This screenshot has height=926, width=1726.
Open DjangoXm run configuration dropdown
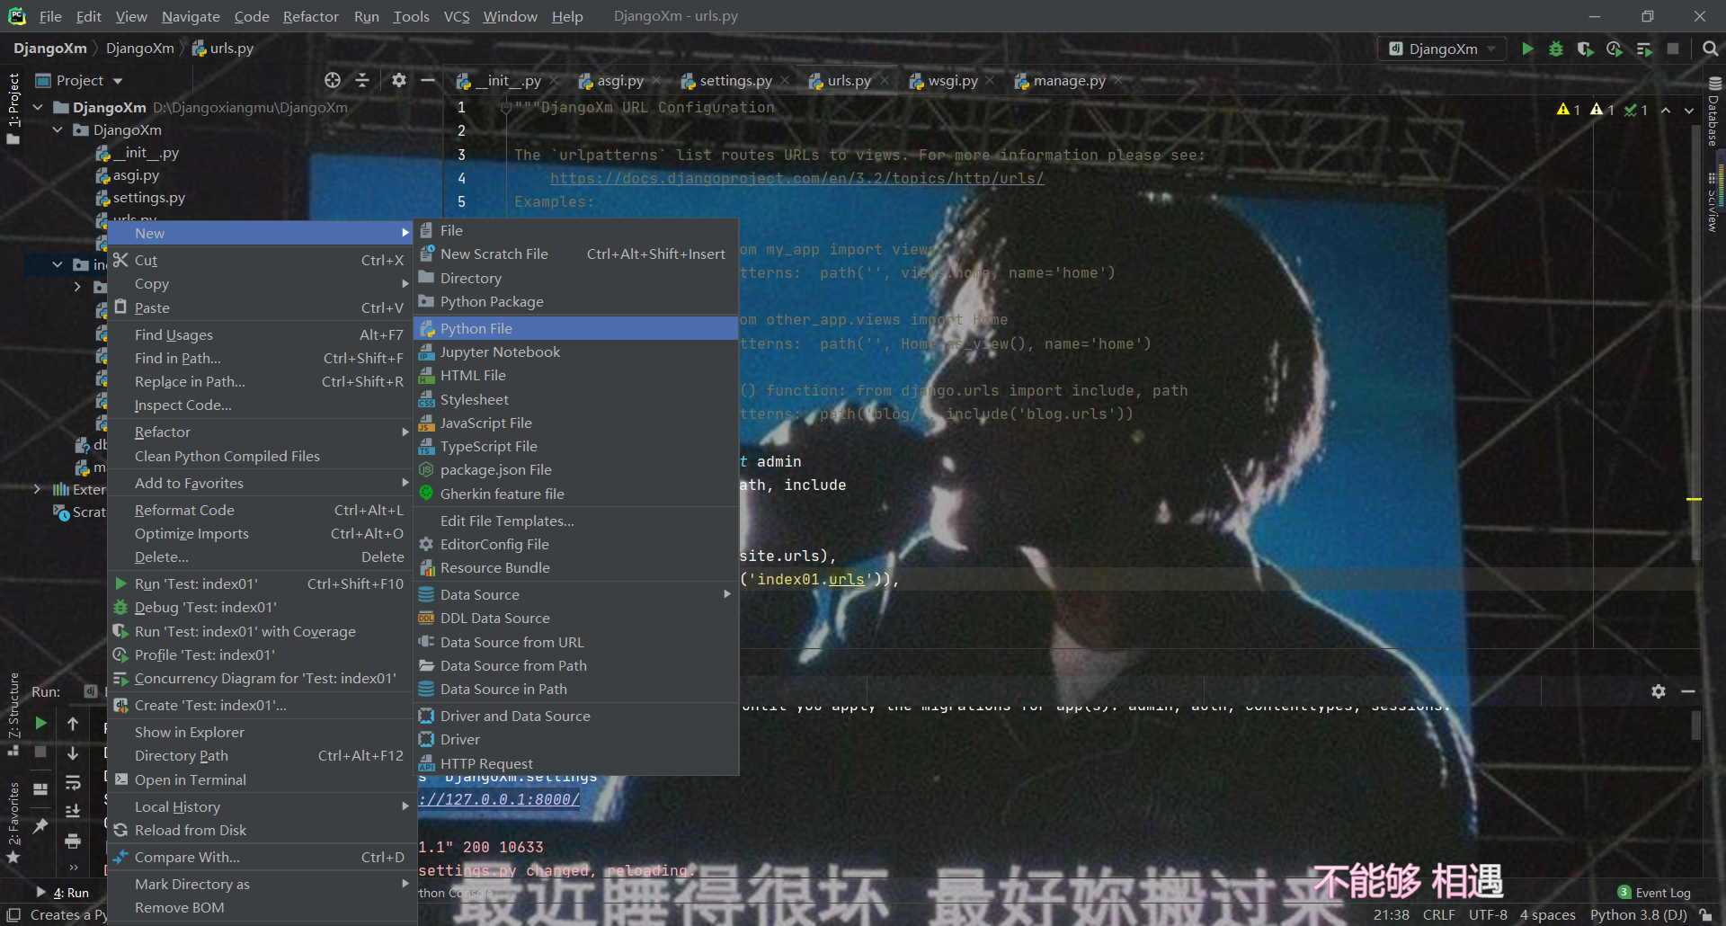click(x=1442, y=49)
